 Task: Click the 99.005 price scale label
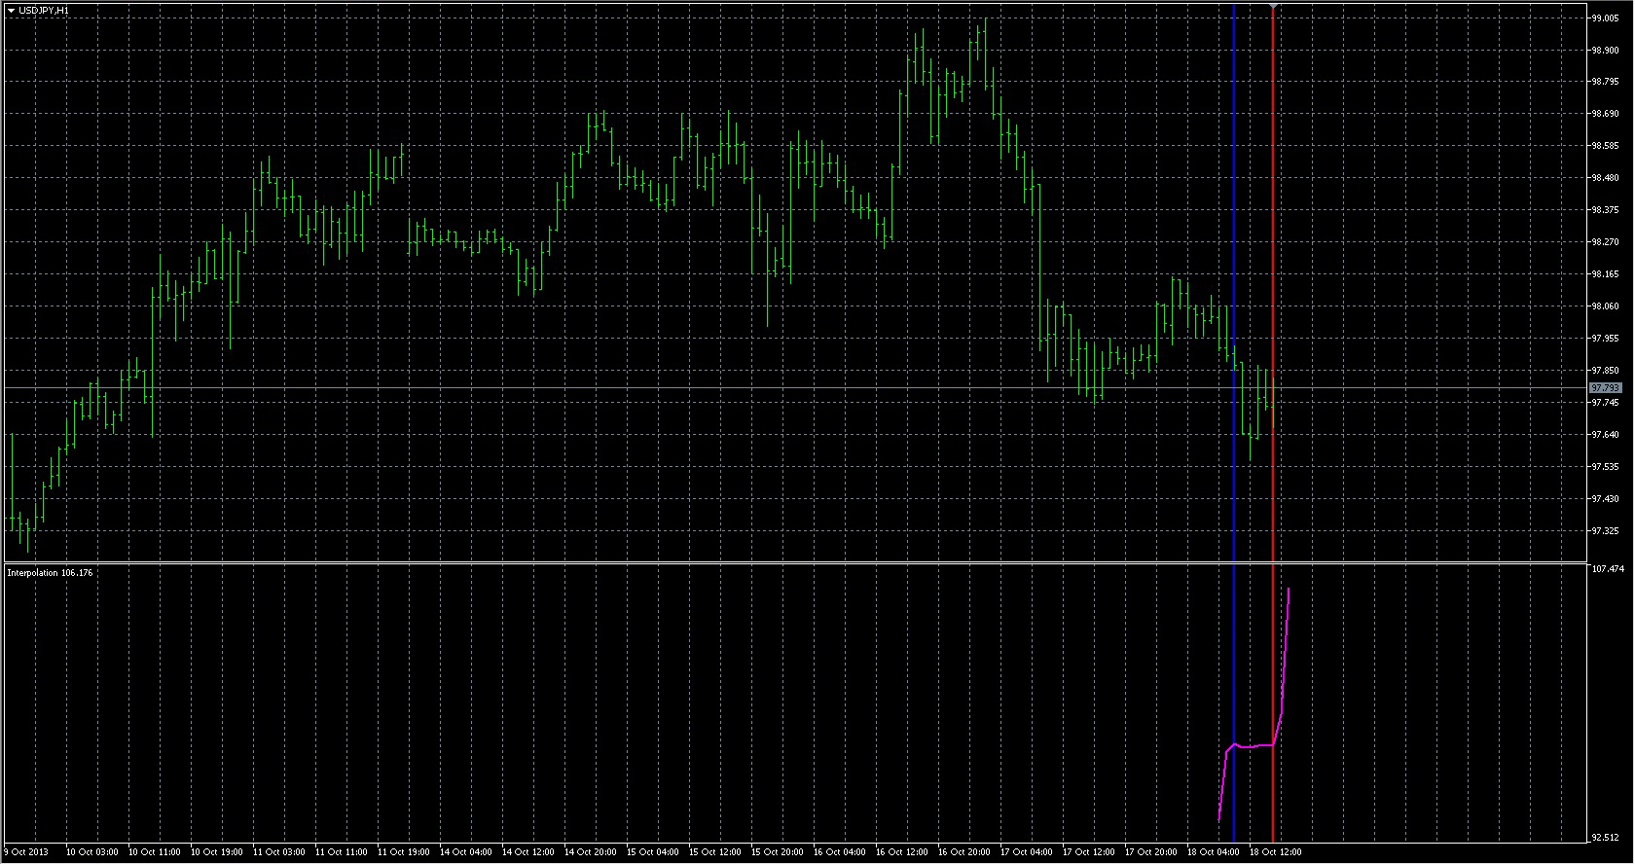coord(1605,18)
